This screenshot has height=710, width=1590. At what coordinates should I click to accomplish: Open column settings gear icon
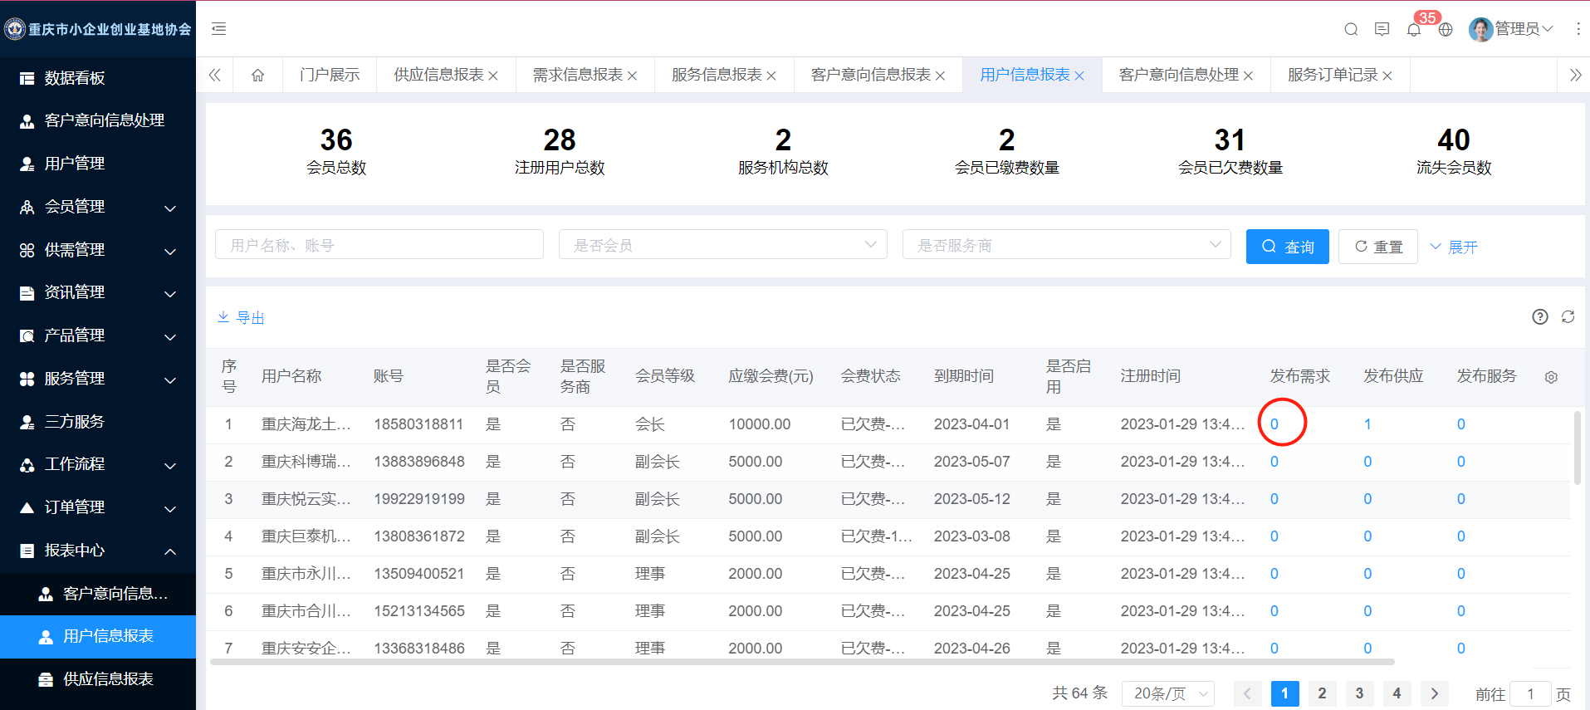point(1551,377)
